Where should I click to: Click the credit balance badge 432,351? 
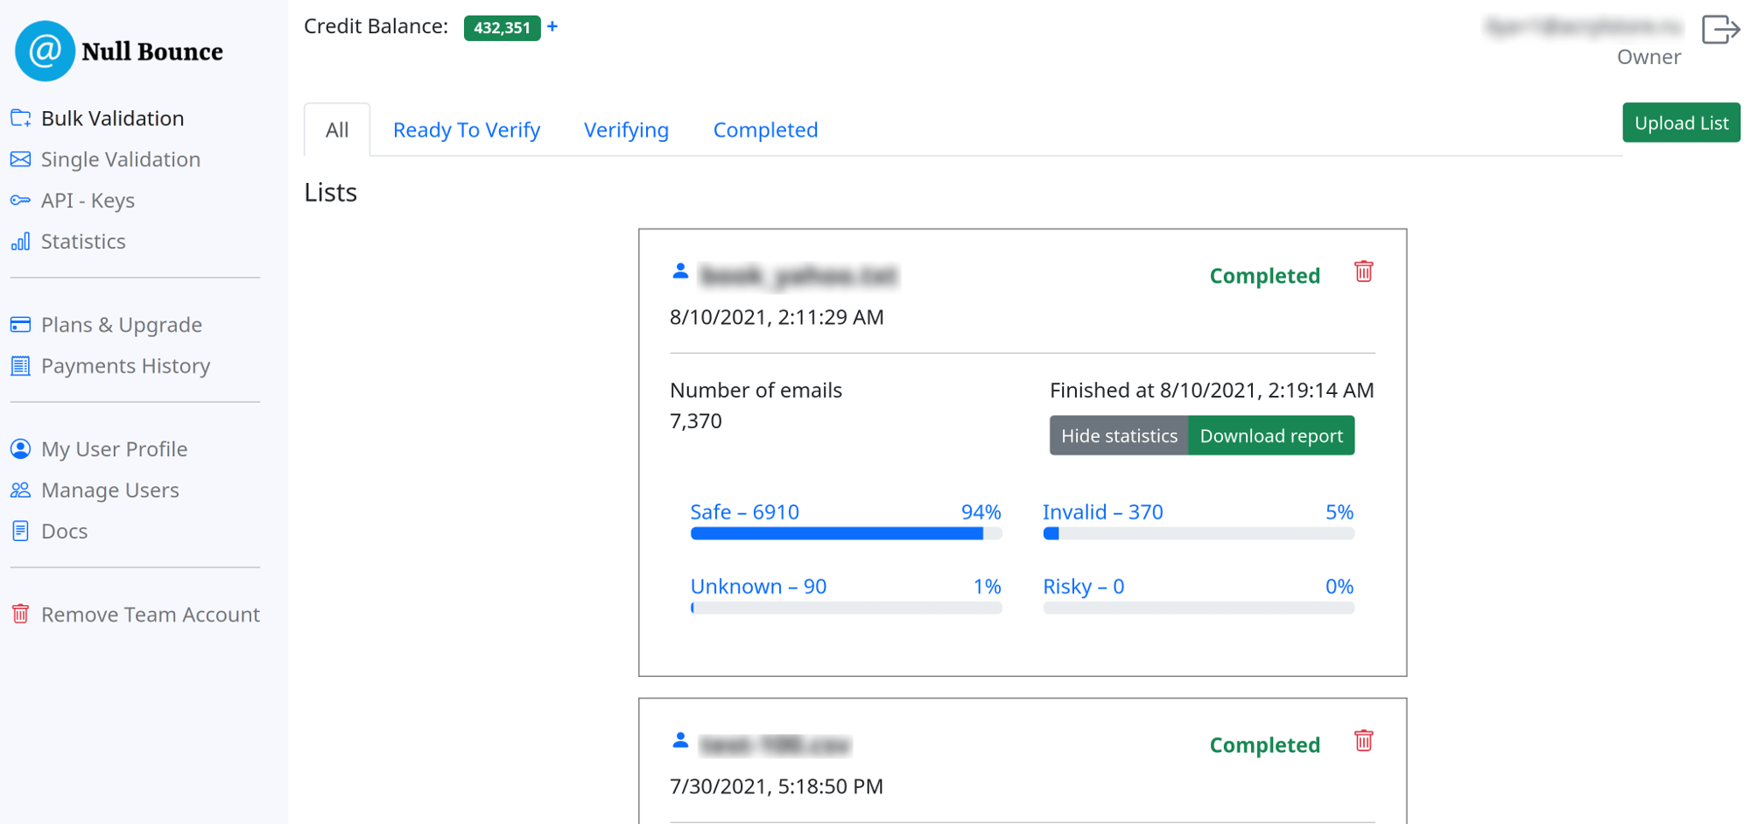[x=502, y=27]
